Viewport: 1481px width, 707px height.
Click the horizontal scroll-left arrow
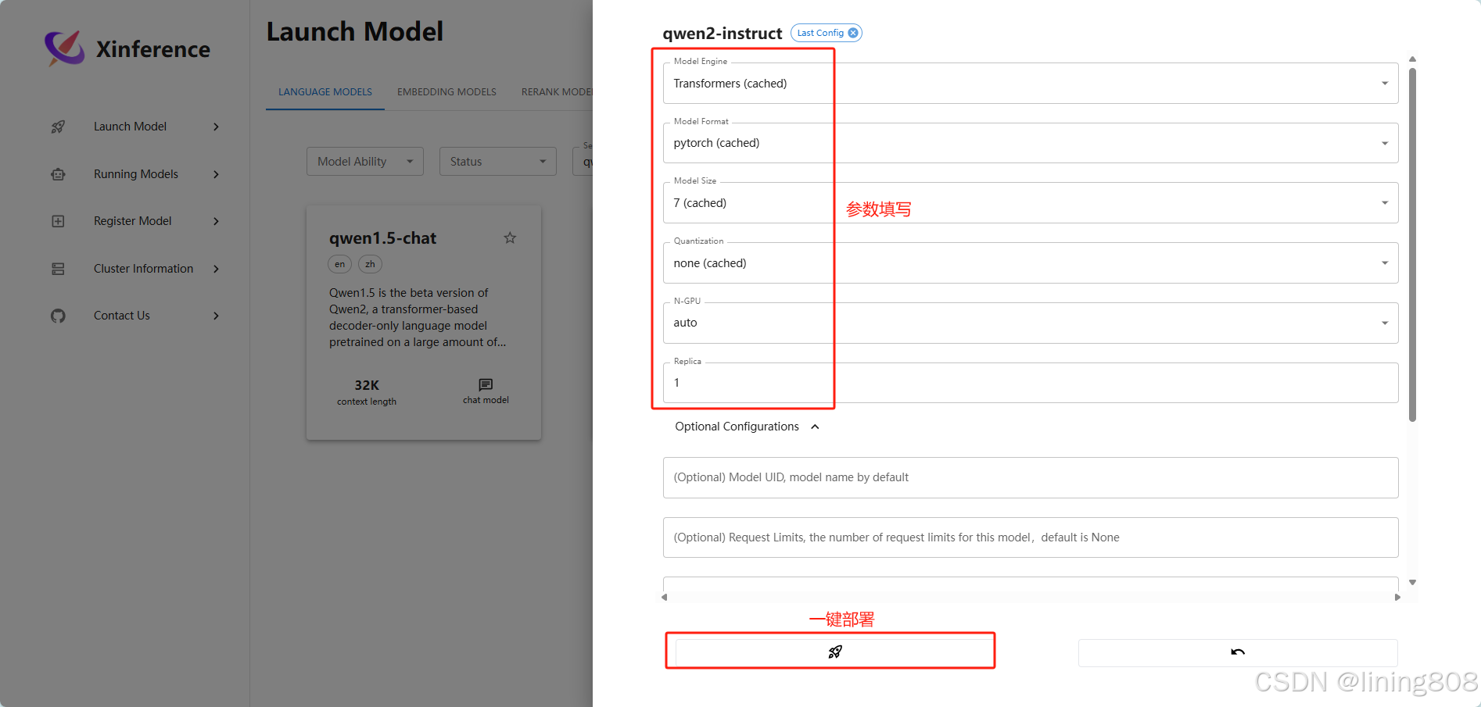point(665,597)
